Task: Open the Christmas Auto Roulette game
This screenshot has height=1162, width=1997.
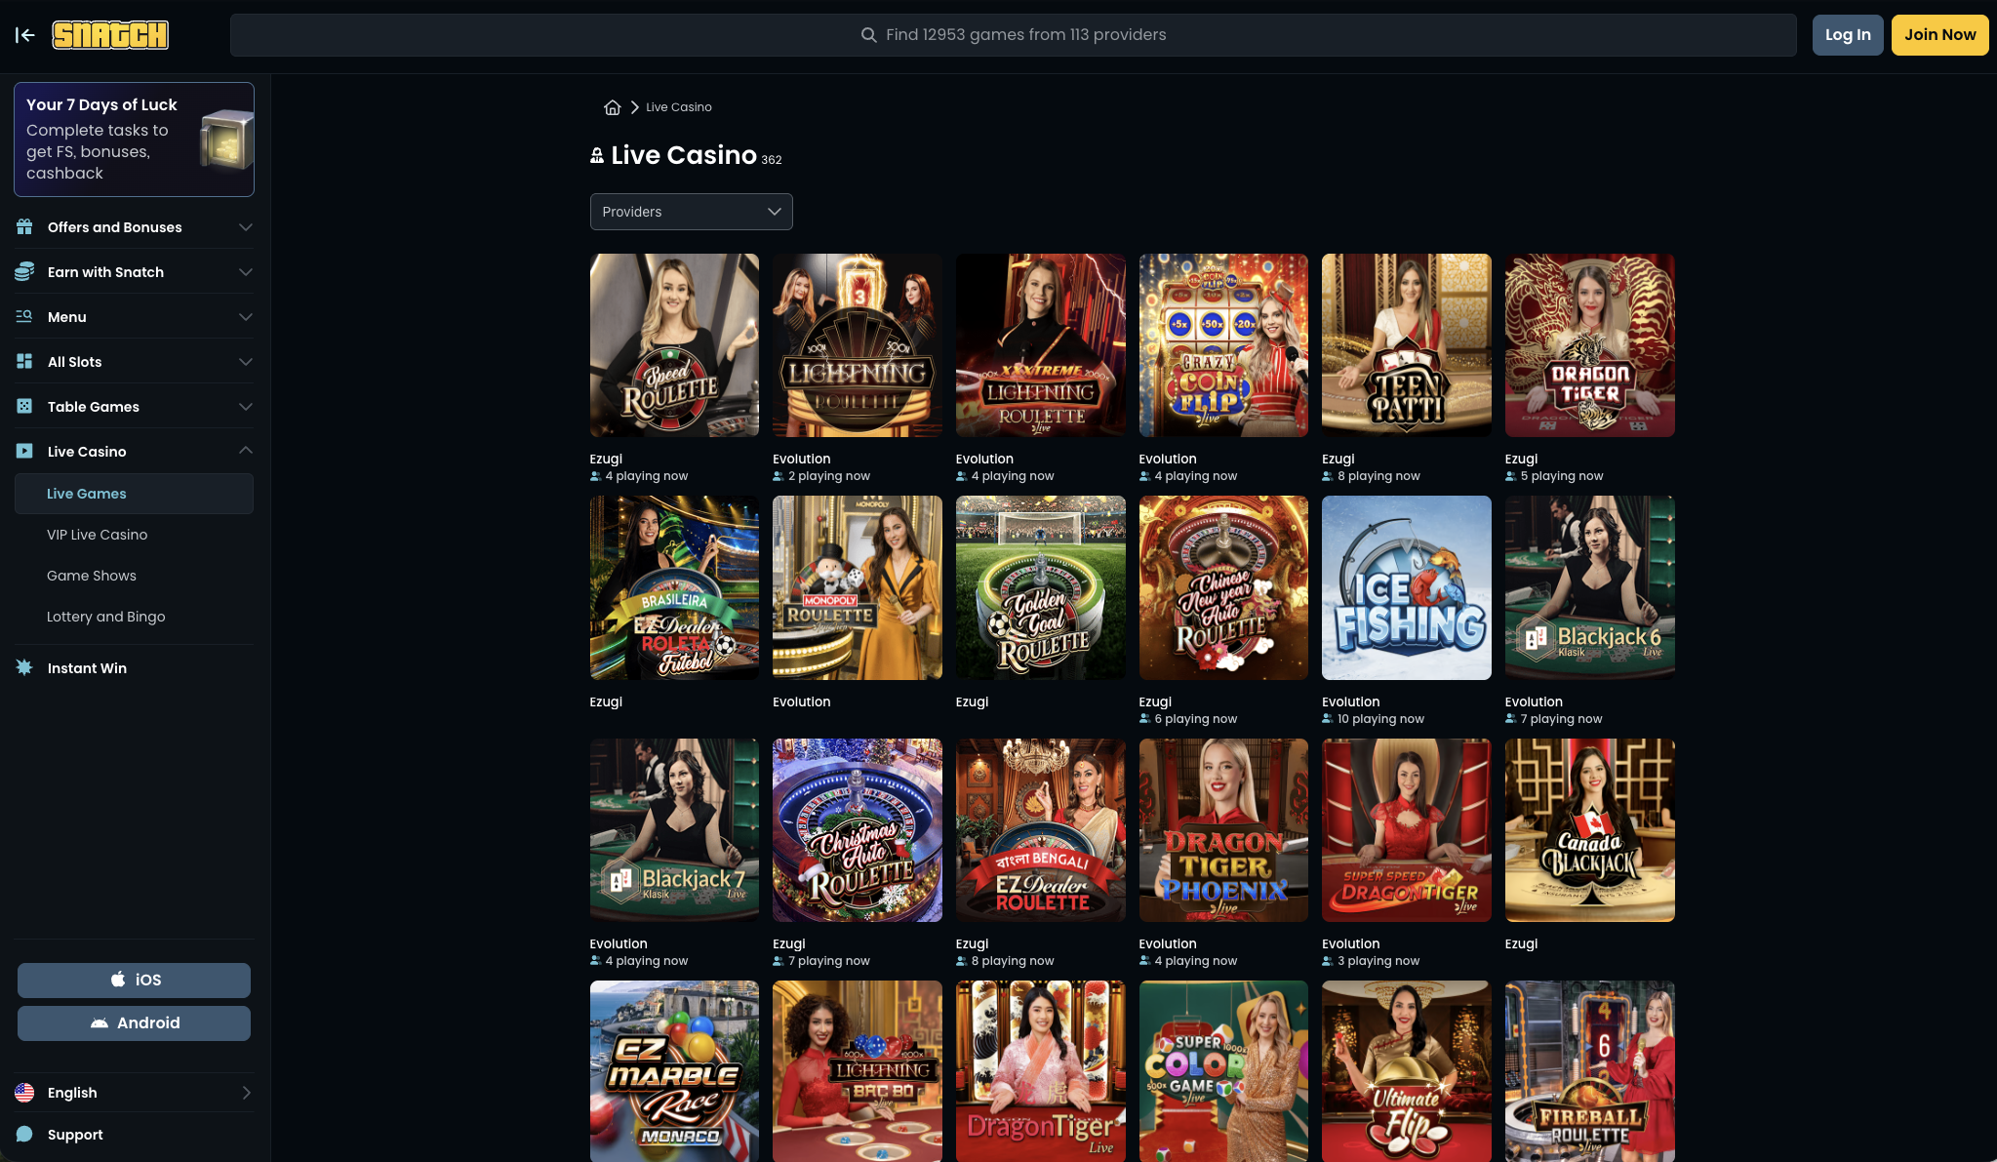Action: 858,830
